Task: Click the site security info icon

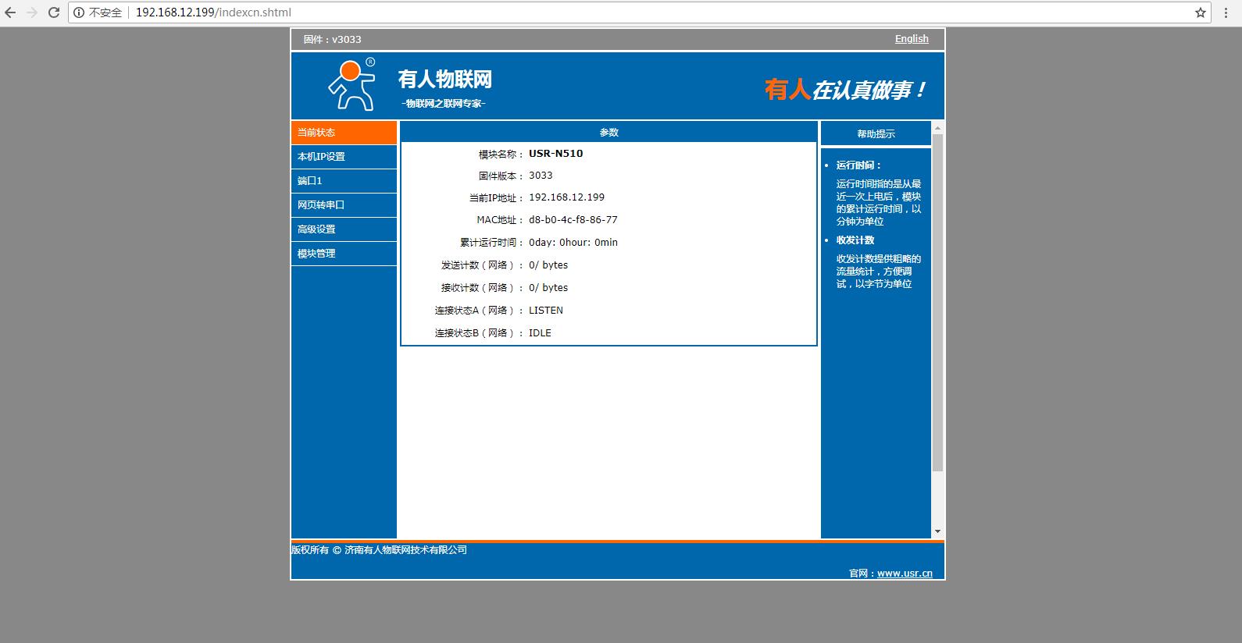Action: [79, 12]
